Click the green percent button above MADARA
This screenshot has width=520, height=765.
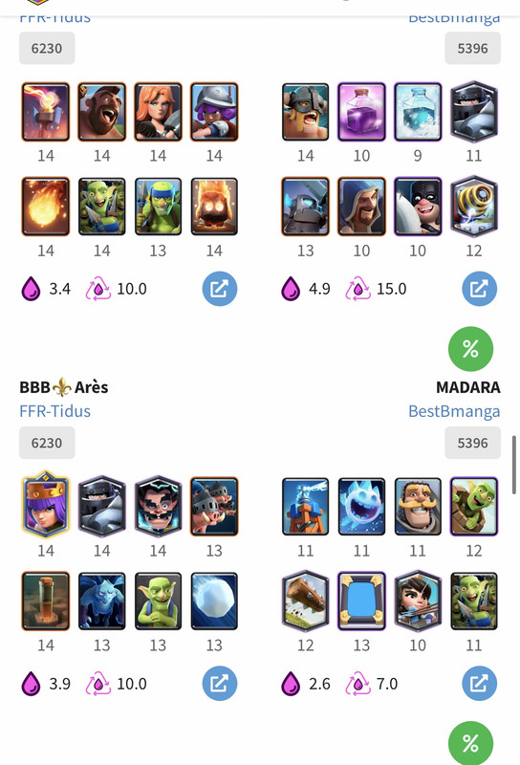coord(470,349)
